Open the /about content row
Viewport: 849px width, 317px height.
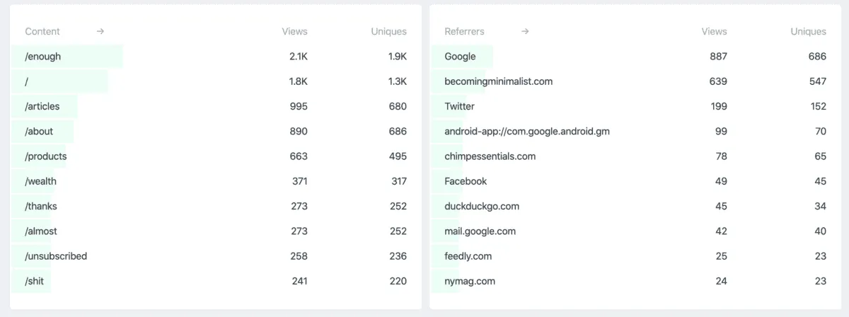click(39, 131)
